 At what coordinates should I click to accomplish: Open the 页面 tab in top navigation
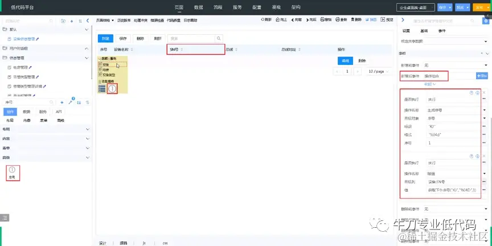(179, 7)
